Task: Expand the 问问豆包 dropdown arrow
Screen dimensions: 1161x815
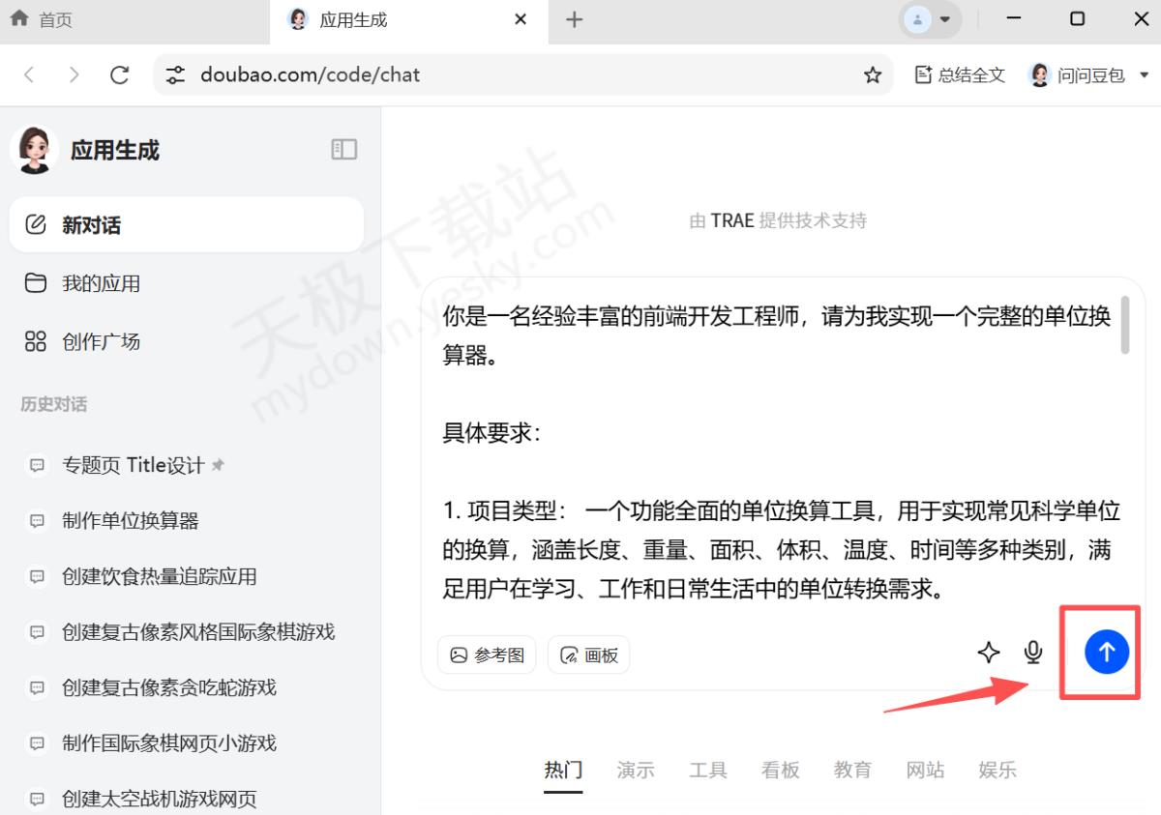Action: pos(1144,75)
